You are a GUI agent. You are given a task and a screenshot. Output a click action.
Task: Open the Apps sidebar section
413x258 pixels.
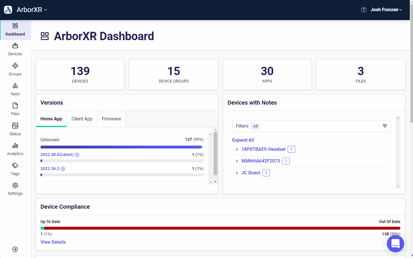pyautogui.click(x=15, y=90)
